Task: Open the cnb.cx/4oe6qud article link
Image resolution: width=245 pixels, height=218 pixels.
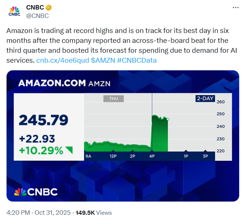Action: 63,60
